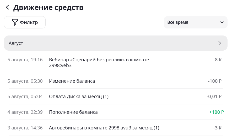Image resolution: width=232 pixels, height=137 pixels.
Task: Select the Движение средств page title
Action: [48, 8]
